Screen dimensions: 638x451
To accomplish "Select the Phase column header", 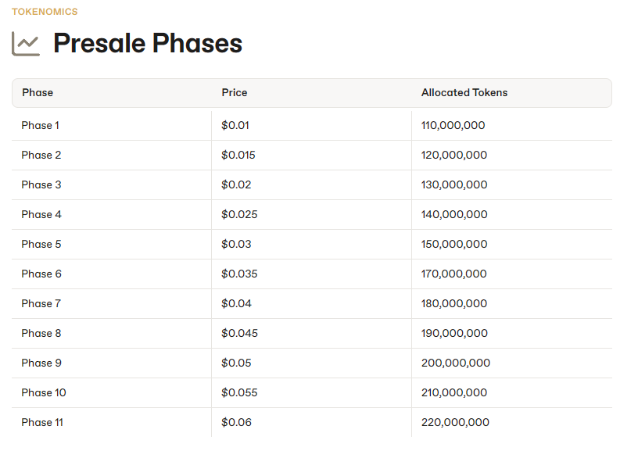I will click(38, 93).
